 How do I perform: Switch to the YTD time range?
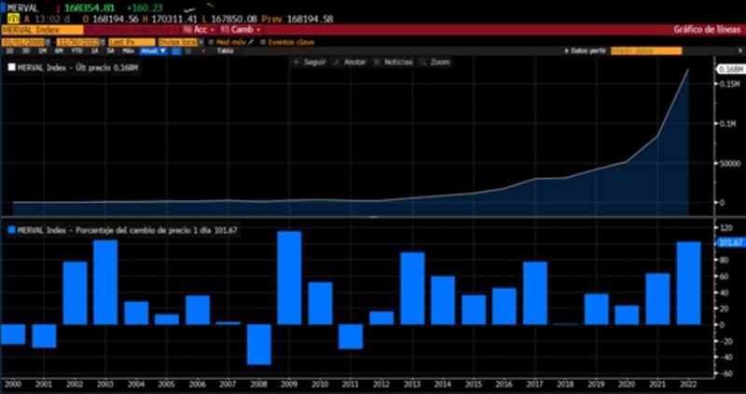pos(75,50)
